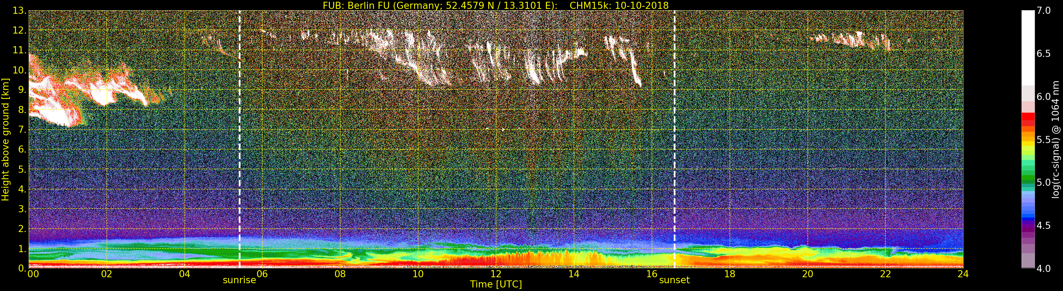Click the "06" time axis tick label
Screen dimensions: 1063x291
(262, 274)
